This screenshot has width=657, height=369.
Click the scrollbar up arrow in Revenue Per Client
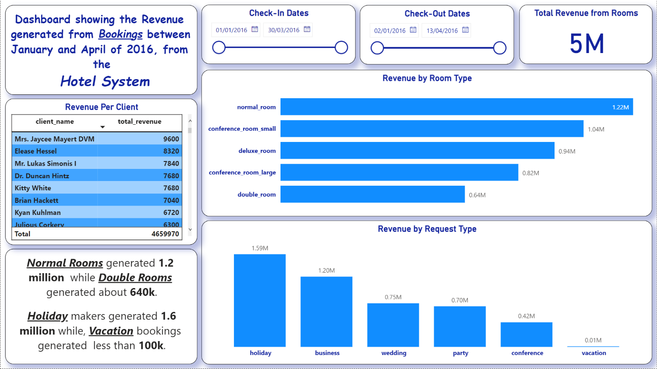189,120
